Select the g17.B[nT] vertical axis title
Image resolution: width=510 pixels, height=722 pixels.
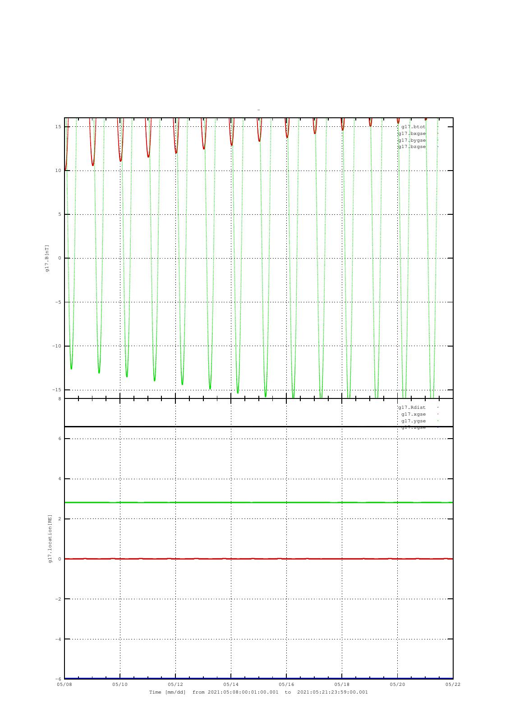(x=47, y=258)
